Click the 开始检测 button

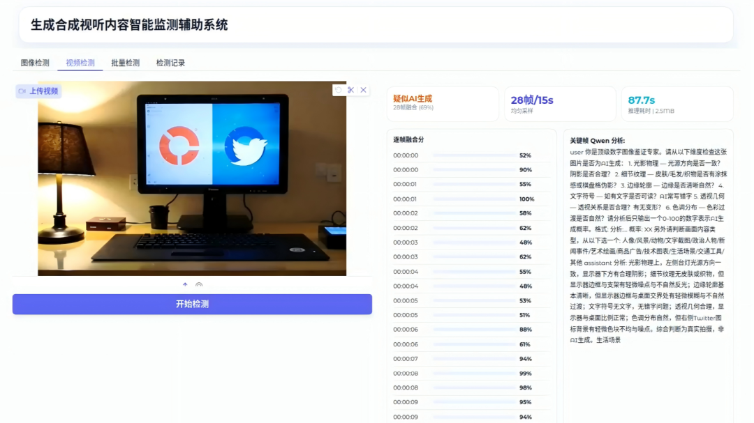(193, 304)
